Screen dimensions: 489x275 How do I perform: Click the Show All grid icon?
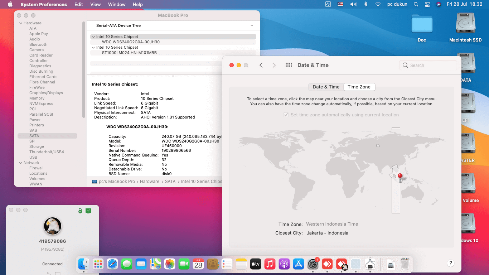pos(289,65)
